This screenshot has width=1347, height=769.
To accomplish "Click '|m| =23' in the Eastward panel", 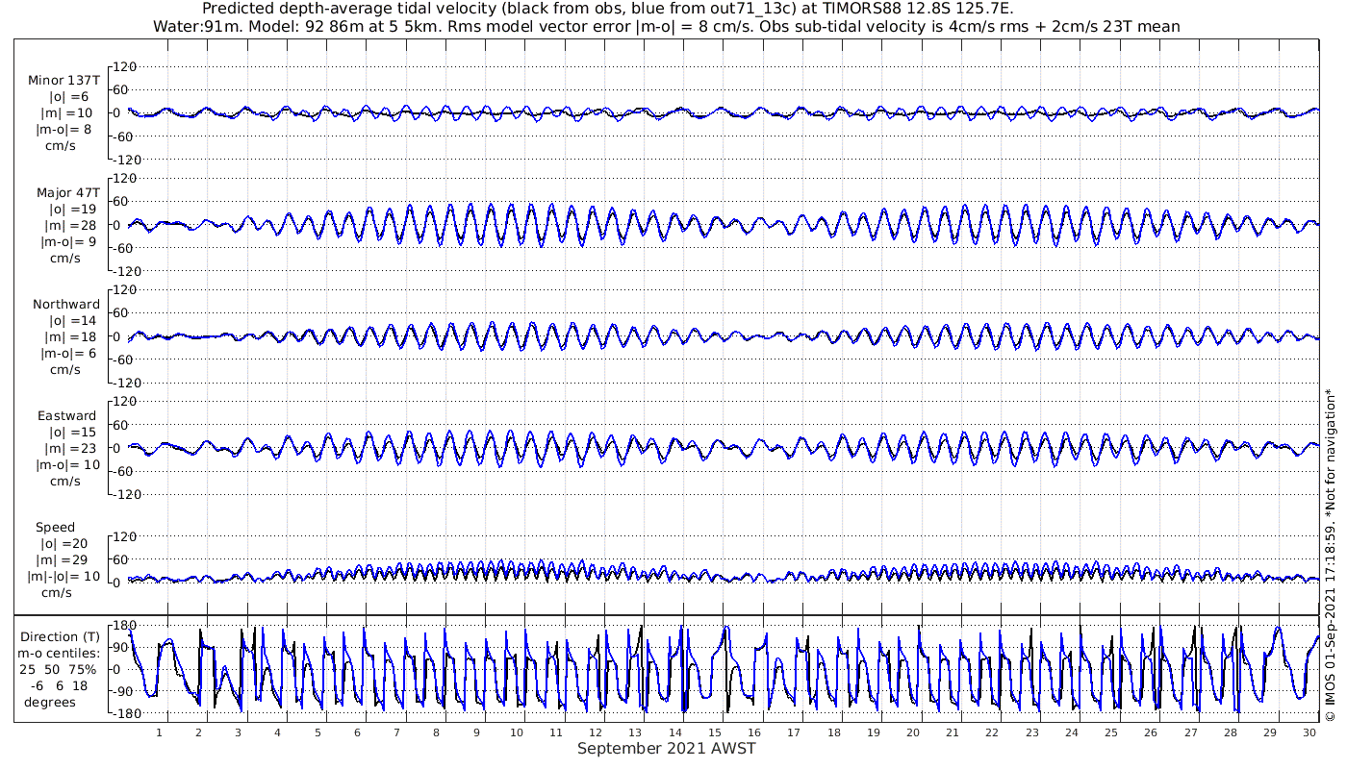I will point(70,449).
